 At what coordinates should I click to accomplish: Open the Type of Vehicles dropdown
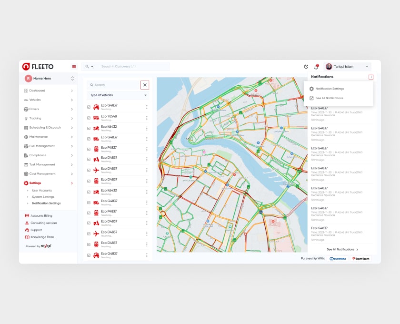pos(119,95)
